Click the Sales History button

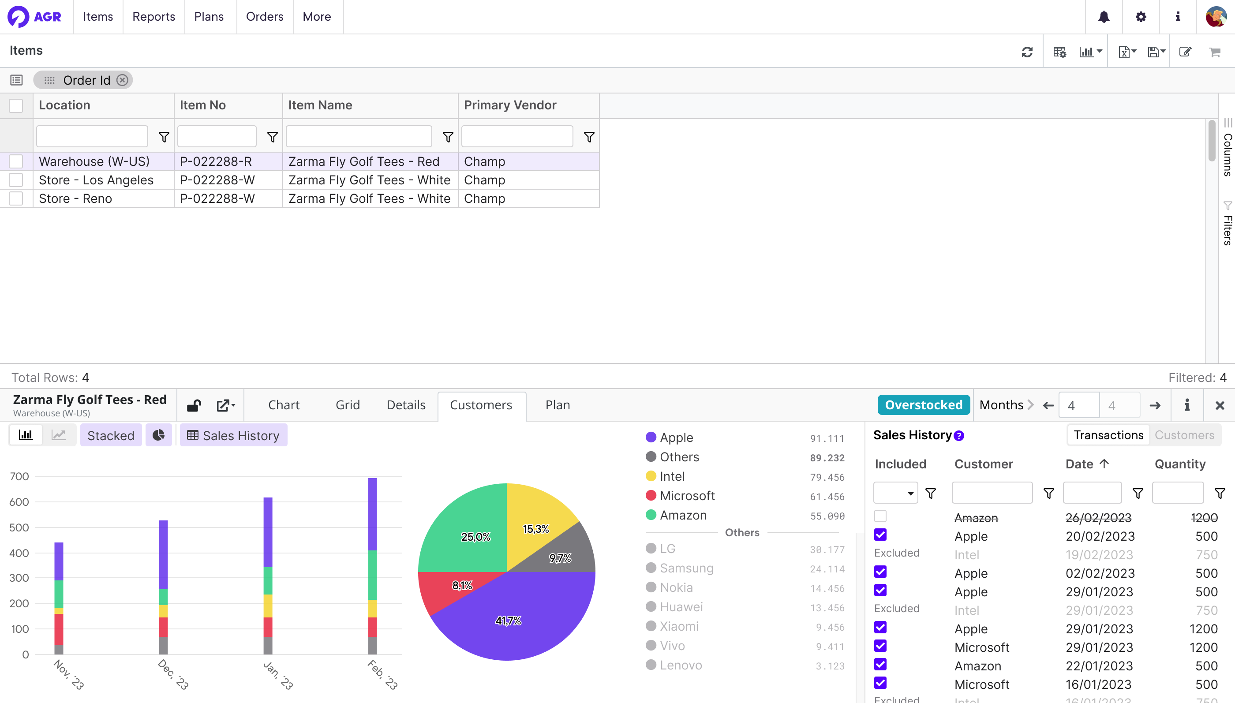(x=233, y=435)
